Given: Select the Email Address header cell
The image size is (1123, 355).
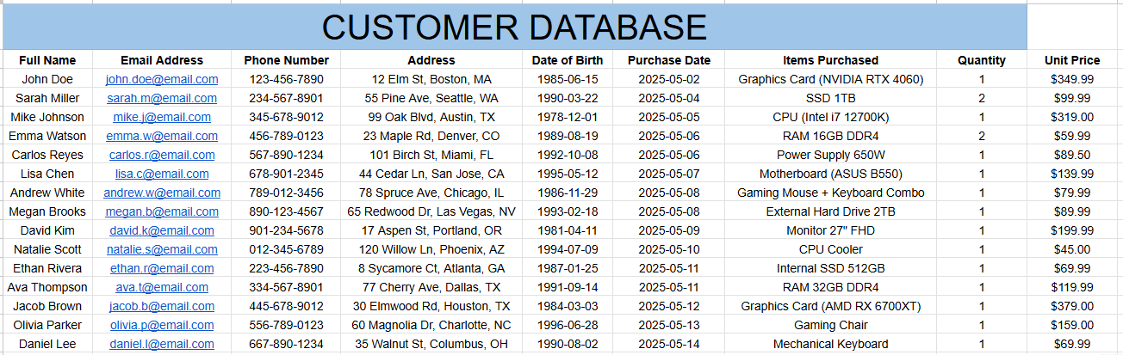Looking at the screenshot, I should (x=162, y=60).
